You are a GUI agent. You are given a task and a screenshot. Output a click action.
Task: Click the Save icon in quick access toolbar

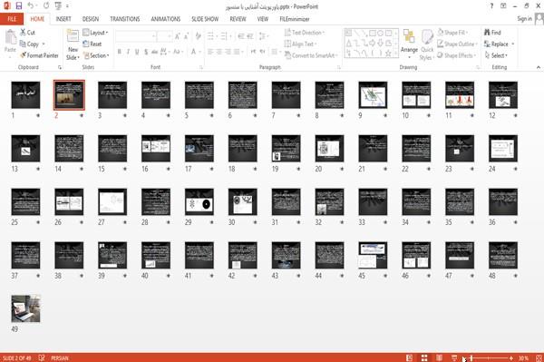click(x=19, y=6)
